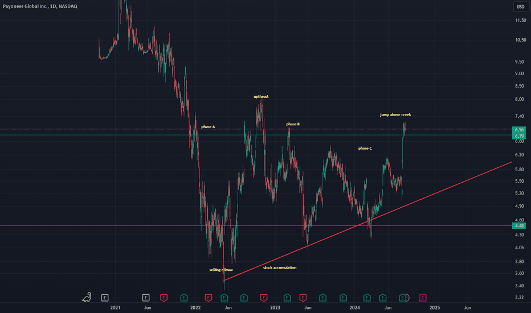531x313 pixels.
Task: Click the USD currency button
Action: [521, 6]
